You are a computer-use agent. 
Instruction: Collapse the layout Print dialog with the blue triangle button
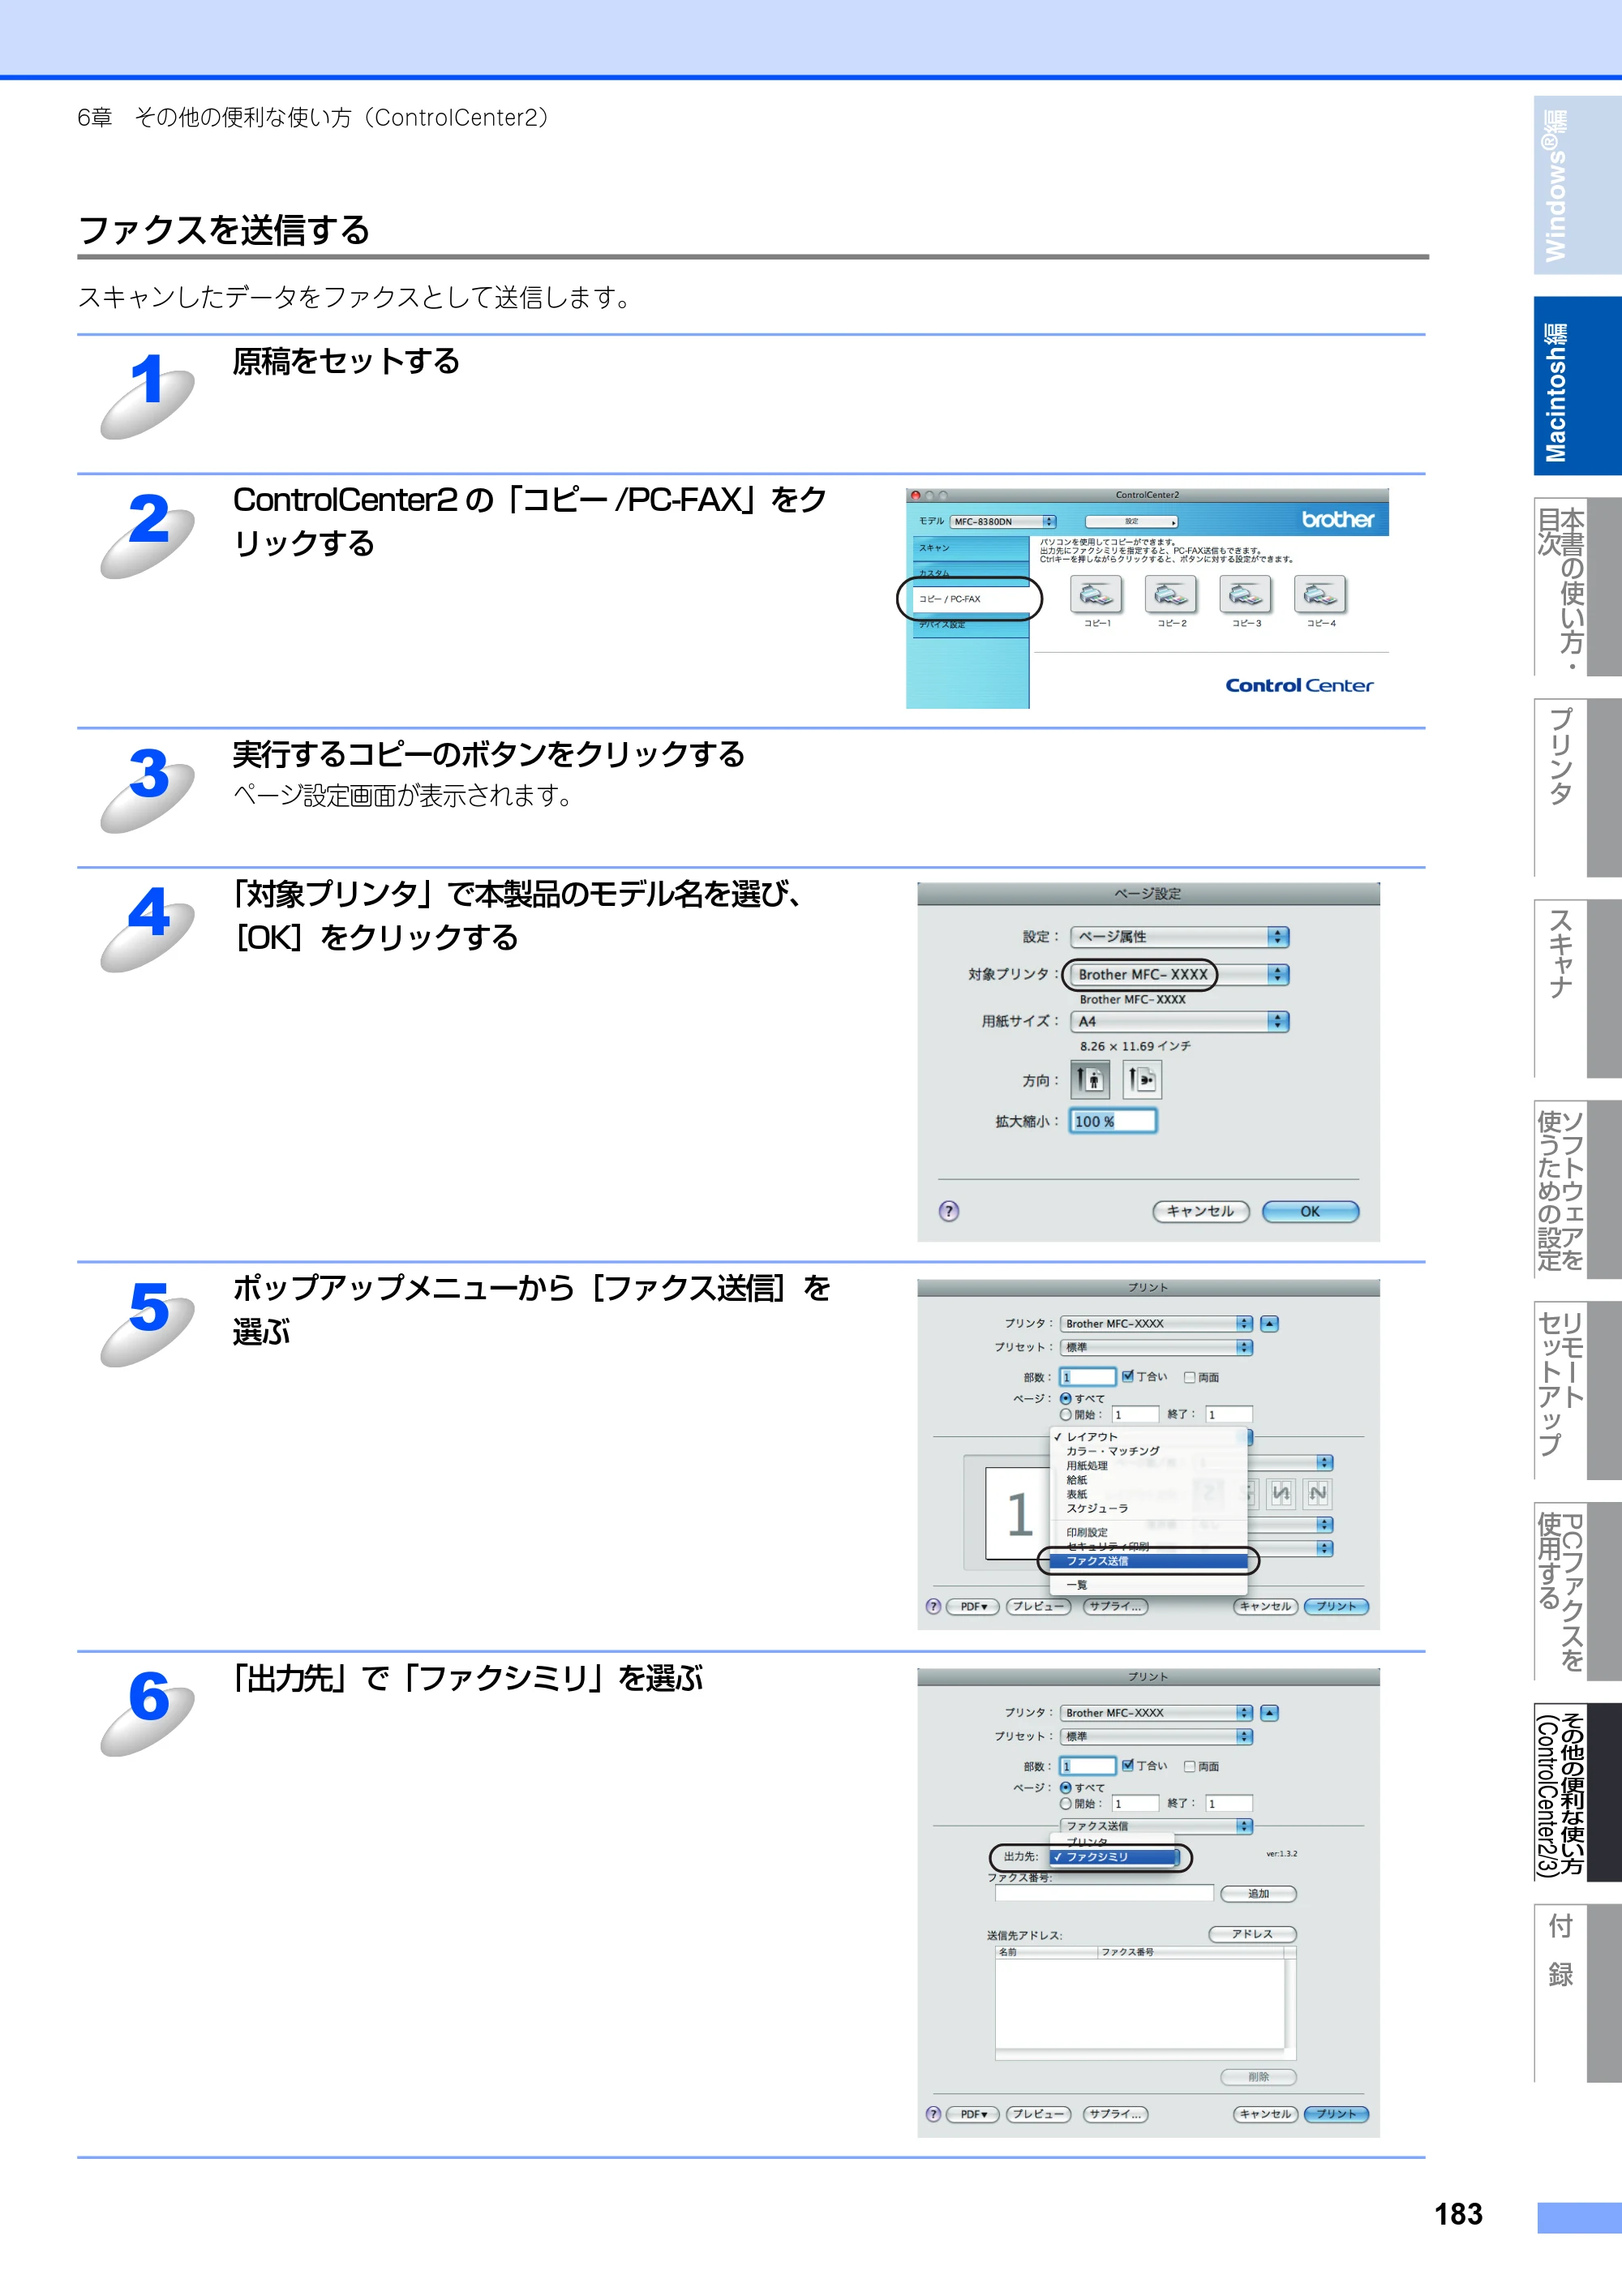(x=1270, y=1323)
